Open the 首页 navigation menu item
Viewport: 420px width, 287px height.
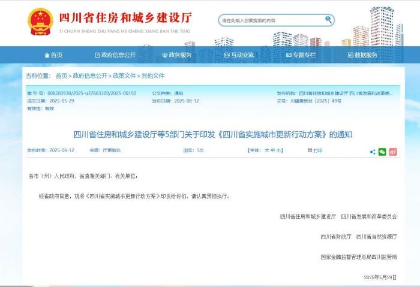tap(53, 55)
